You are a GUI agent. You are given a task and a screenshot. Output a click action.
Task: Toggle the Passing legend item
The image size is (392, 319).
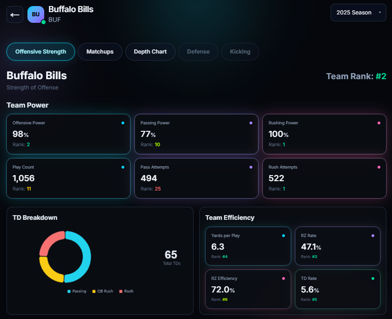pos(77,291)
